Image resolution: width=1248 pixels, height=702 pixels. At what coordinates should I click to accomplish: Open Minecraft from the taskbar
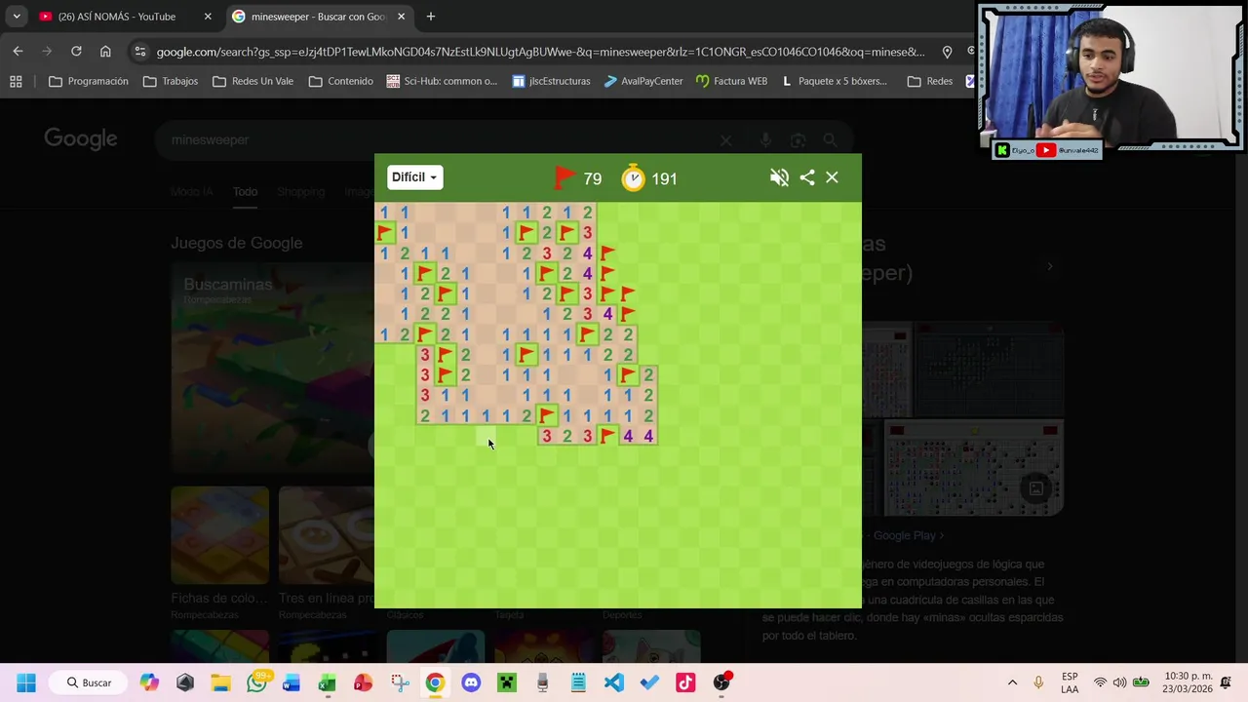tap(507, 682)
